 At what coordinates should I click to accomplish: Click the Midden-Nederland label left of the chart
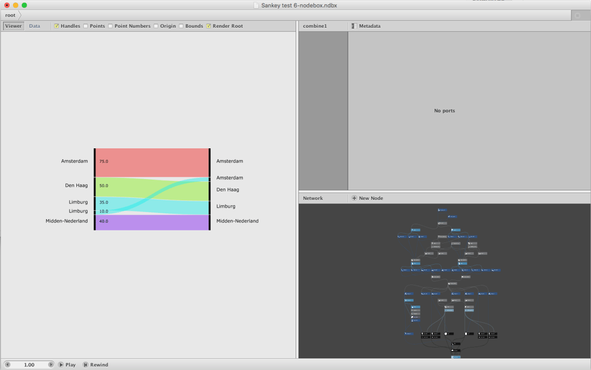point(67,221)
